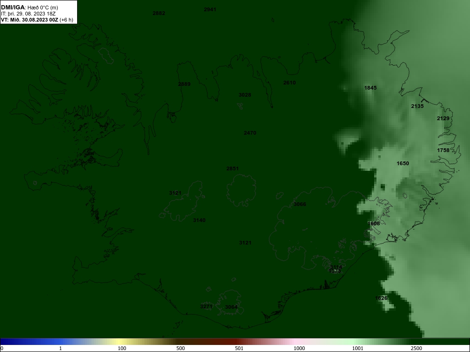Click the 3140 value label
The image size is (470, 352).
[199, 220]
